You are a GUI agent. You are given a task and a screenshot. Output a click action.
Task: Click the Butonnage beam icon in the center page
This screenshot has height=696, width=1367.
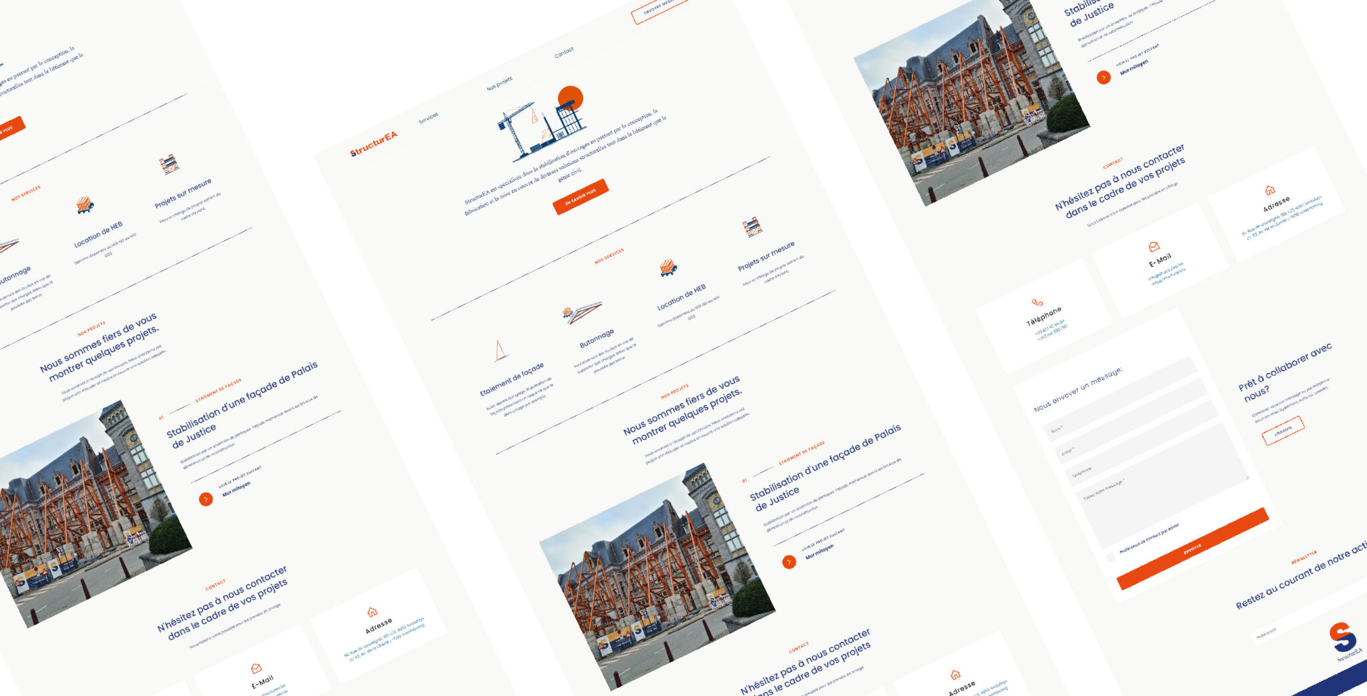point(581,312)
